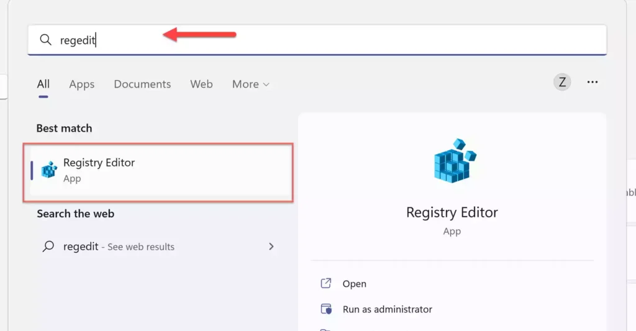Switch to the Web tab

coord(202,84)
